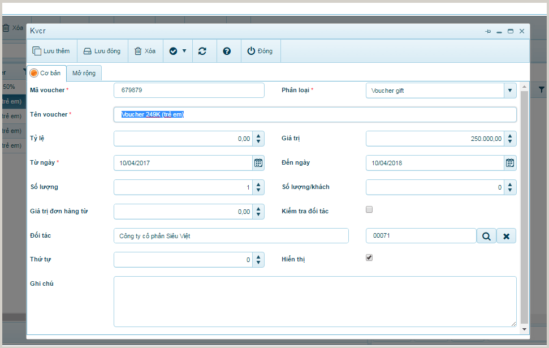Screen dimensions: 549x348
Task: Maximize the Kvcr dialog
Action: click(x=511, y=31)
